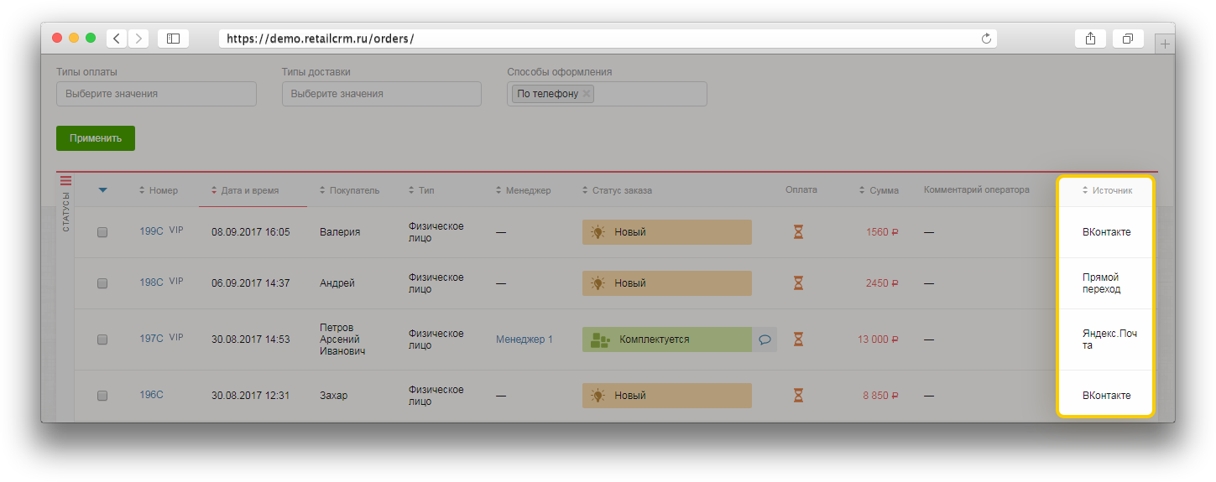Open order link 198C
This screenshot has height=482, width=1216.
(151, 282)
